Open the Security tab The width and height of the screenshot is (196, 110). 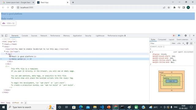pyautogui.click(x=88, y=36)
